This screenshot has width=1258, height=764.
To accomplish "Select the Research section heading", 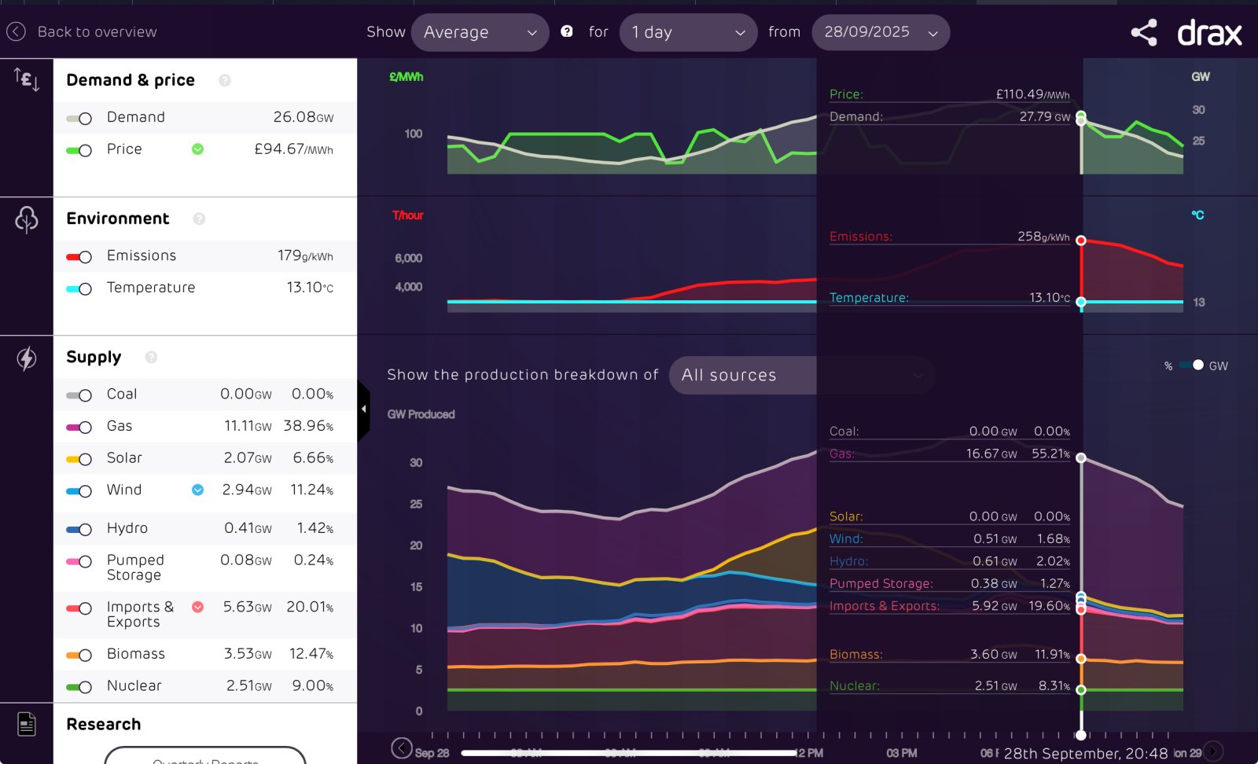I will click(x=104, y=724).
